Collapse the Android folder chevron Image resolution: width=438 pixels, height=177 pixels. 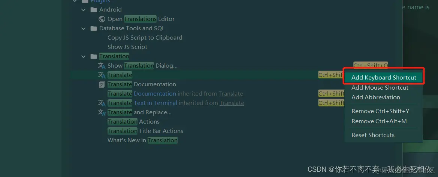tap(83, 10)
